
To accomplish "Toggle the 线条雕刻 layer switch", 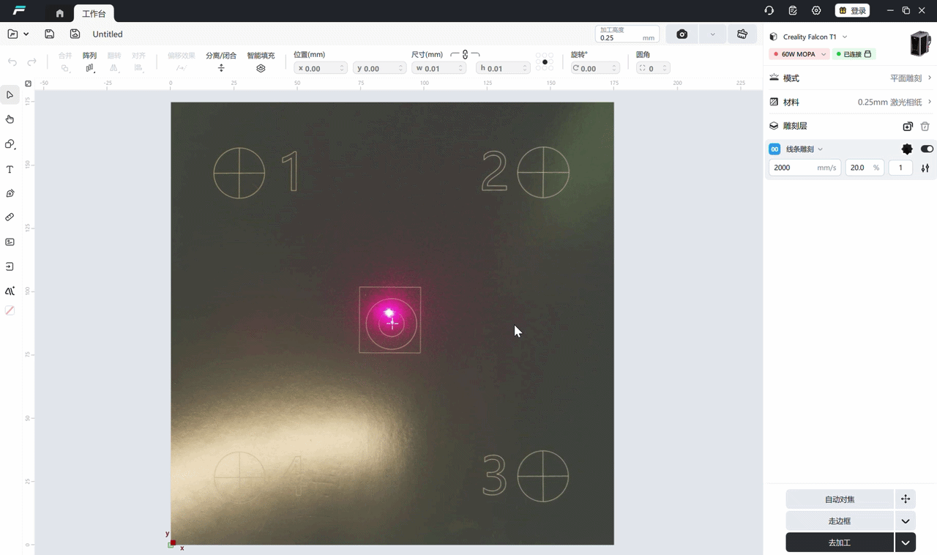I will [x=927, y=149].
